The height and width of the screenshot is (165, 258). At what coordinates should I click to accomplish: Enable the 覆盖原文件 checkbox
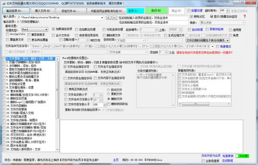(x=7, y=40)
